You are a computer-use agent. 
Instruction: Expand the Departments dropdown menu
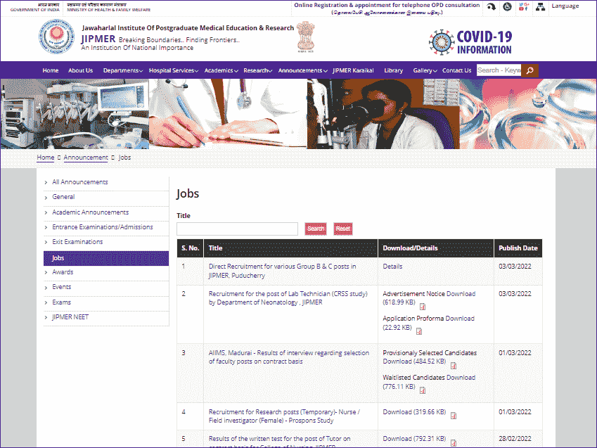coord(122,70)
